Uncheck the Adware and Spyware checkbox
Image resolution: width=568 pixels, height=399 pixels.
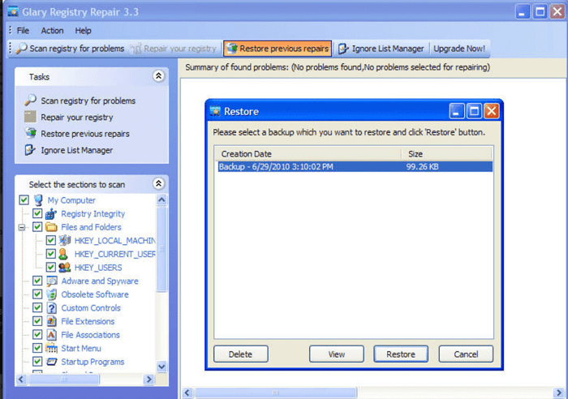(37, 281)
